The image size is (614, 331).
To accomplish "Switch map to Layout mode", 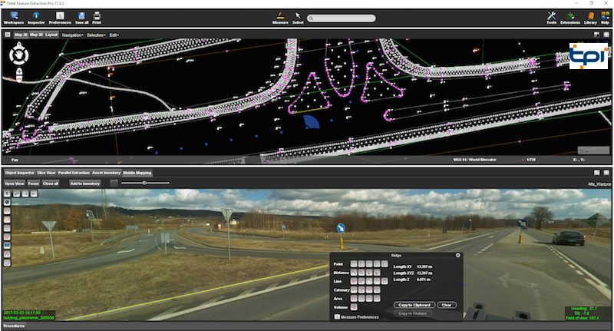I will [x=51, y=35].
